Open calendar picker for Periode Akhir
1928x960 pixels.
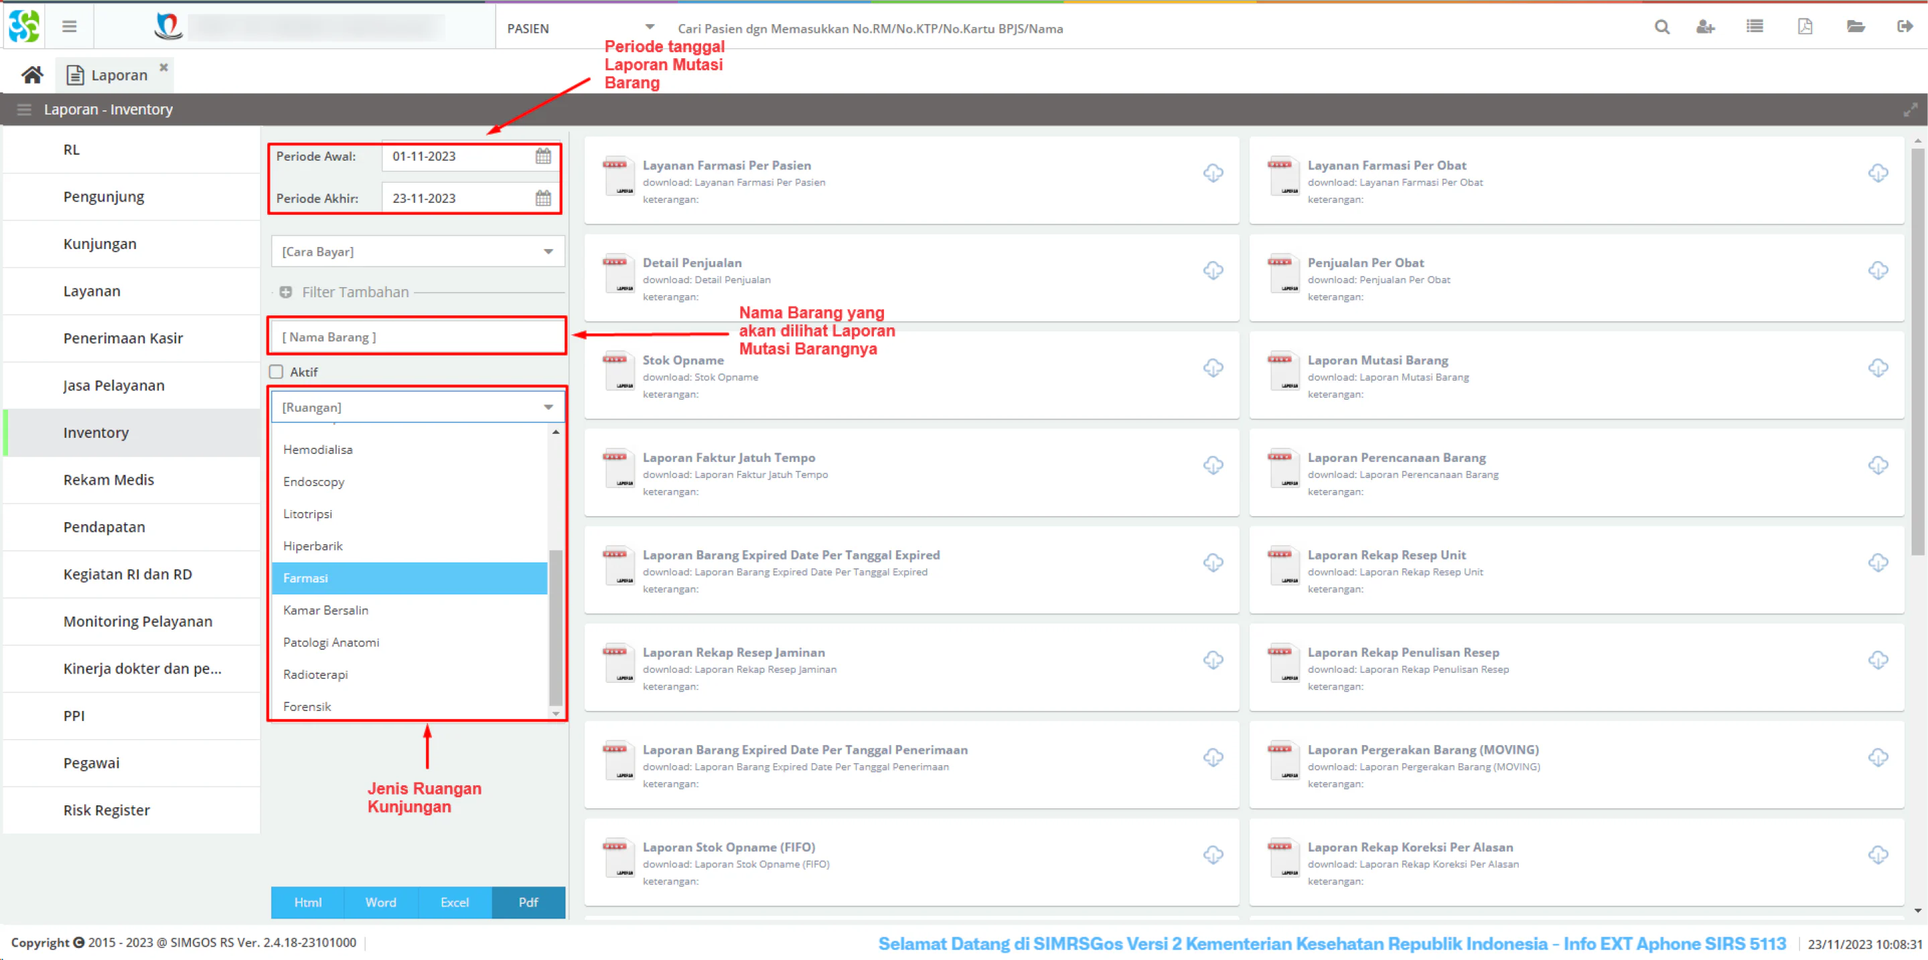click(543, 198)
